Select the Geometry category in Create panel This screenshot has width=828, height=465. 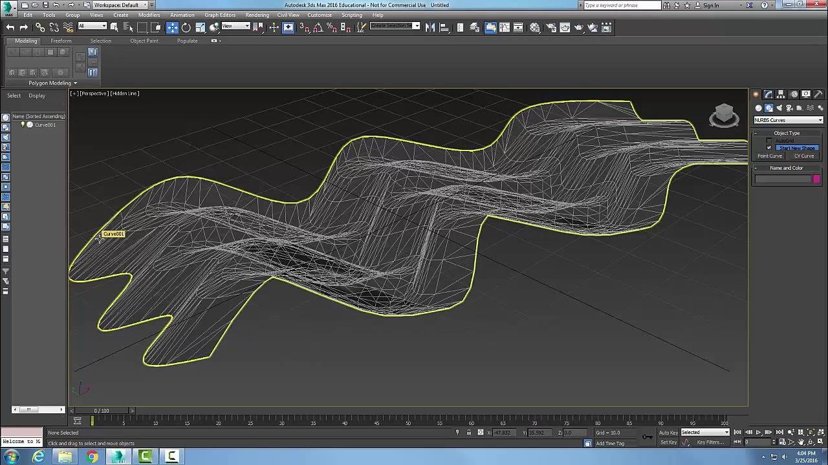click(x=759, y=108)
